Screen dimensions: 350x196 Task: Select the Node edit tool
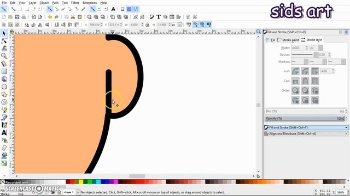point(4,41)
